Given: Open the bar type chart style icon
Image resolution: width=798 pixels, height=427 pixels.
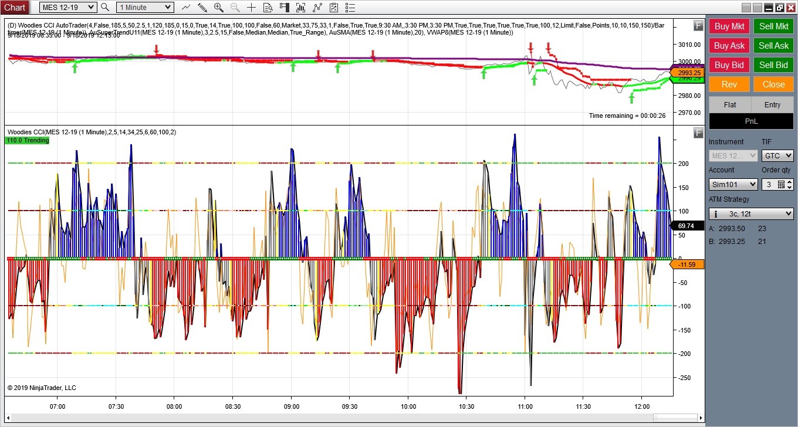Looking at the screenshot, I should (186, 8).
